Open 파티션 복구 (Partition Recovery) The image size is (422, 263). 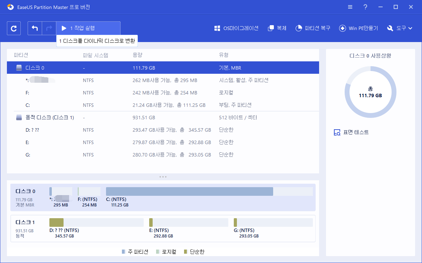(x=313, y=28)
